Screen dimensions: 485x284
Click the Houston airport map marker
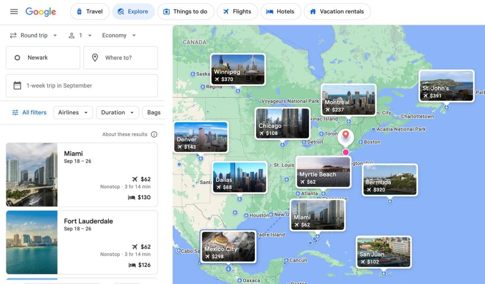click(246, 215)
